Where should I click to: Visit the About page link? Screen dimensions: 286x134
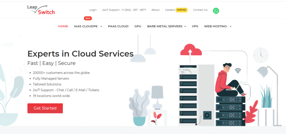click(155, 10)
